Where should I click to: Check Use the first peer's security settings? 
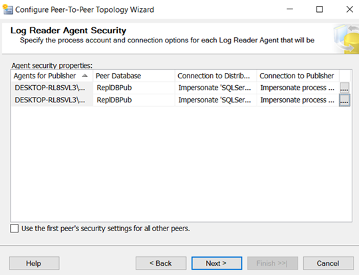click(14, 229)
